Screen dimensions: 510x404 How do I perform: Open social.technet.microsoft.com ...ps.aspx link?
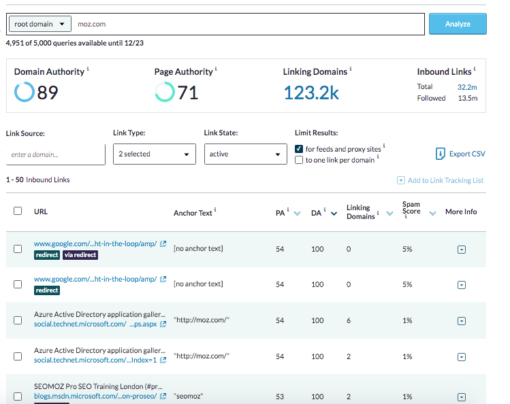point(95,324)
